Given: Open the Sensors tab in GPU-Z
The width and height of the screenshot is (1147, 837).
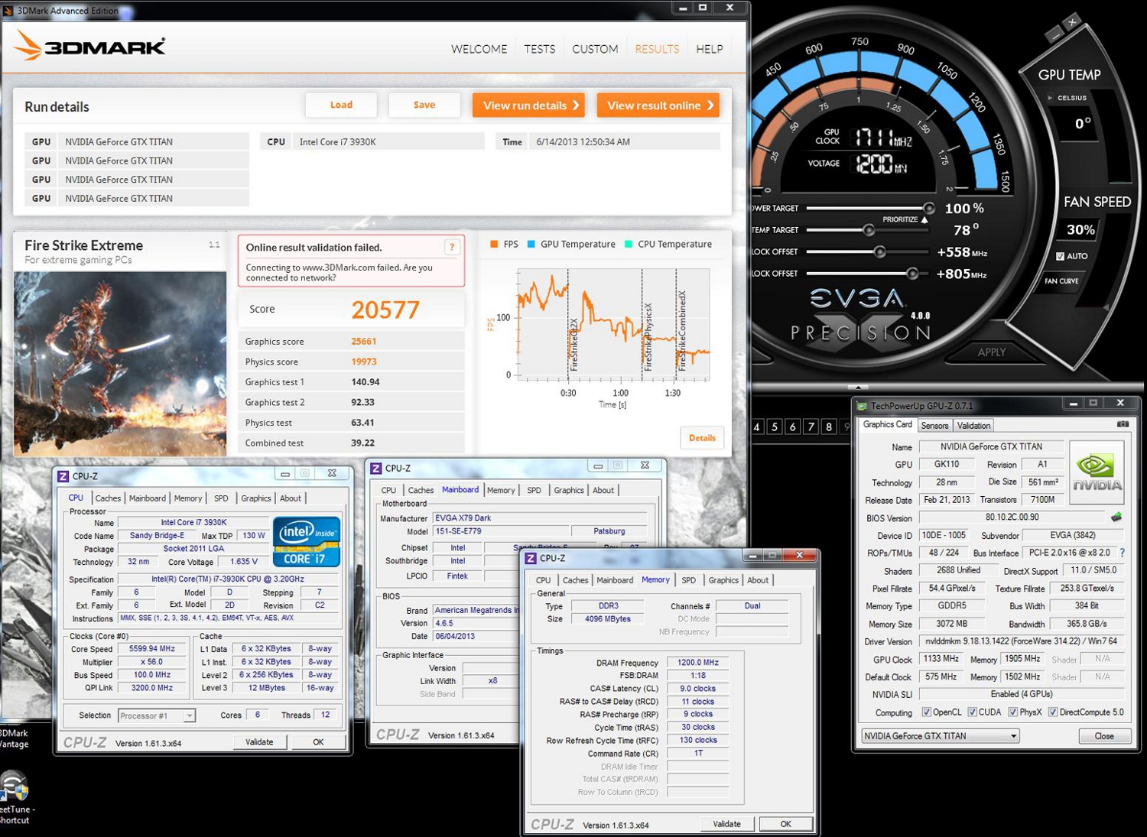Looking at the screenshot, I should click(x=934, y=426).
